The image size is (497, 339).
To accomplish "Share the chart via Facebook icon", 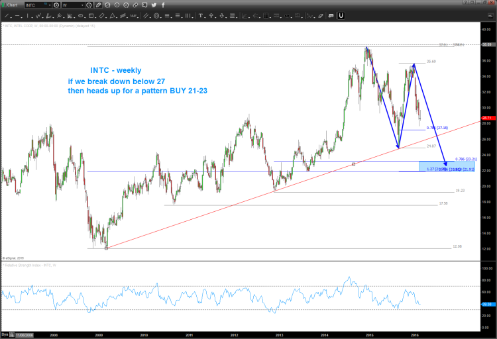I will [163, 5].
